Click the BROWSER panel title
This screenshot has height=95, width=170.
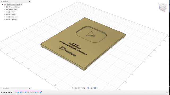tap(5, 2)
